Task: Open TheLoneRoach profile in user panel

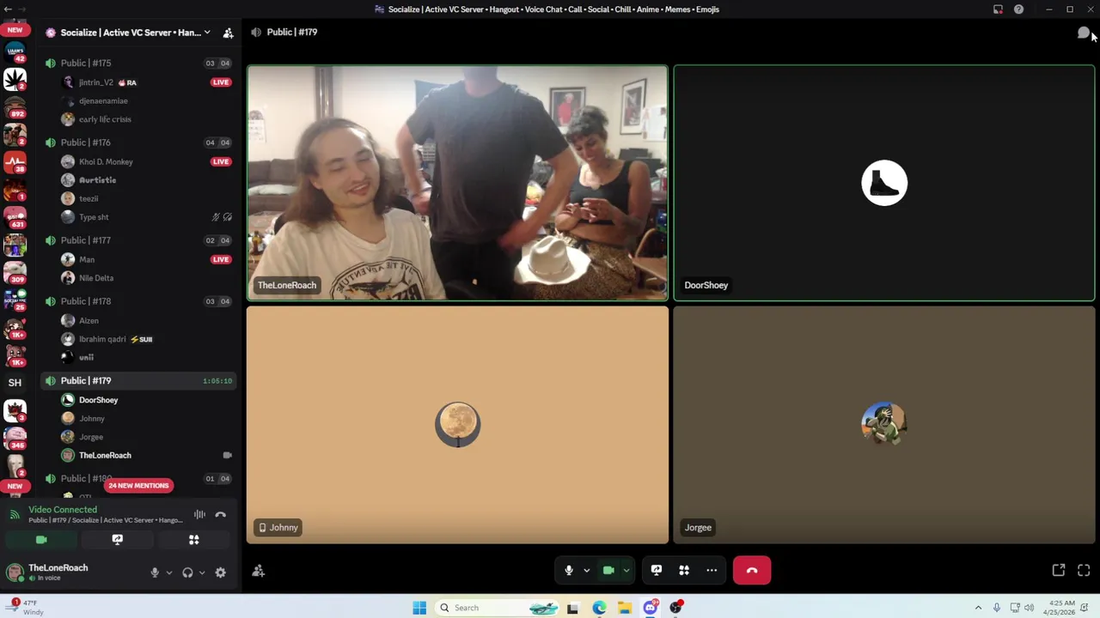Action: [x=58, y=573]
